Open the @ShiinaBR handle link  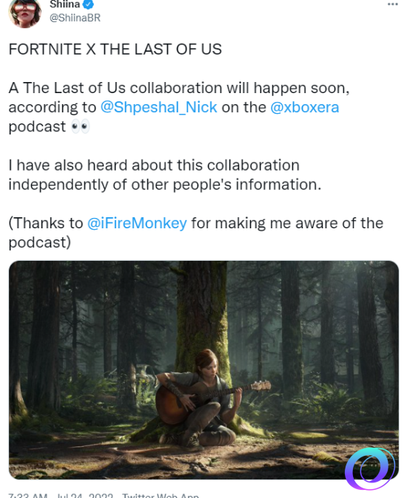(75, 18)
